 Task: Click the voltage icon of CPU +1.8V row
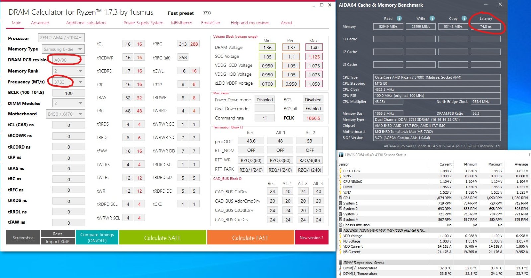click(x=340, y=171)
